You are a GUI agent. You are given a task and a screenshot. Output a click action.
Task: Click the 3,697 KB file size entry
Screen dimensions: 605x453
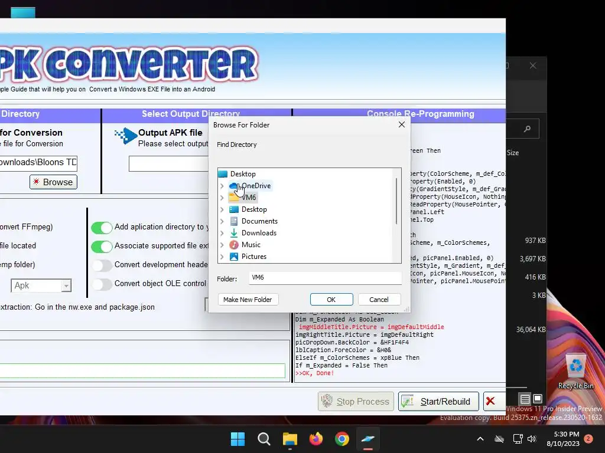click(x=532, y=259)
